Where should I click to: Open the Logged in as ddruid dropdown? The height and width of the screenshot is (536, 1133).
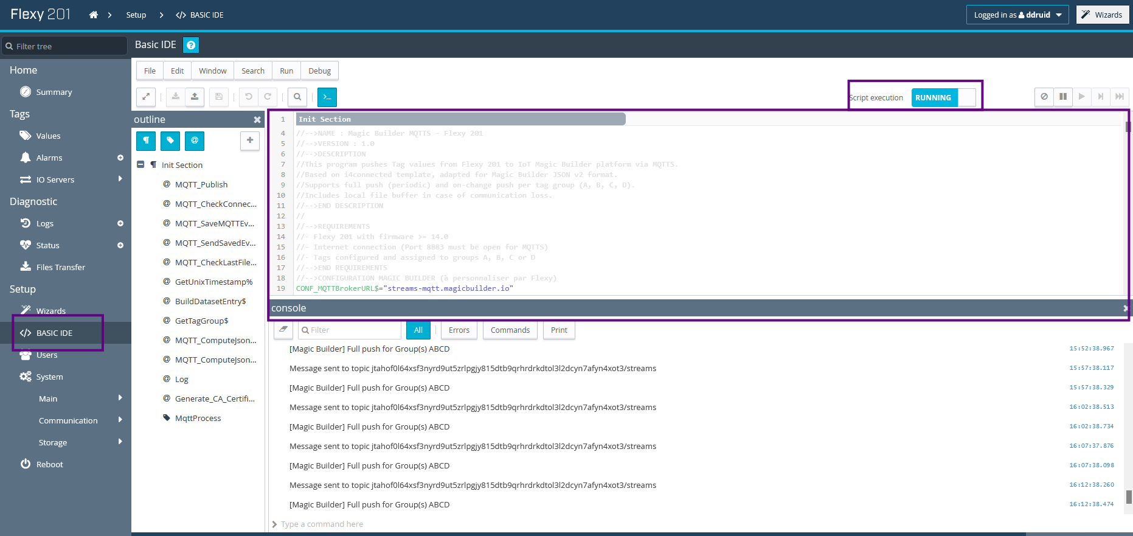[x=1017, y=15]
